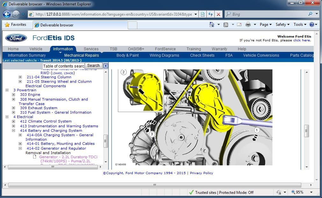
Task: Expand the 303 Engine node
Action: pos(14,95)
